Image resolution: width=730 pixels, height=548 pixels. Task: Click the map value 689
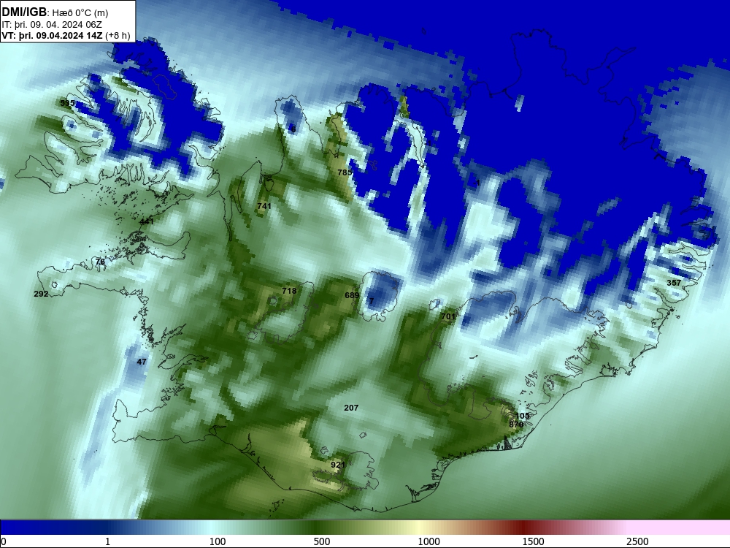click(x=352, y=295)
